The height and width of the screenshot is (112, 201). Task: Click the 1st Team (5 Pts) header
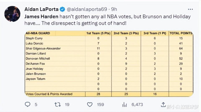98,33
